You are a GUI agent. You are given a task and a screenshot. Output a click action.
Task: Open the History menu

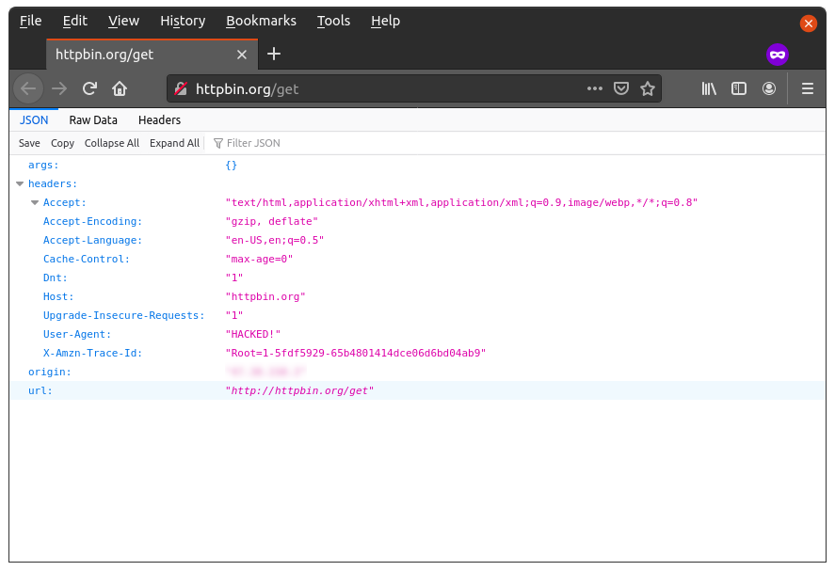(x=182, y=21)
